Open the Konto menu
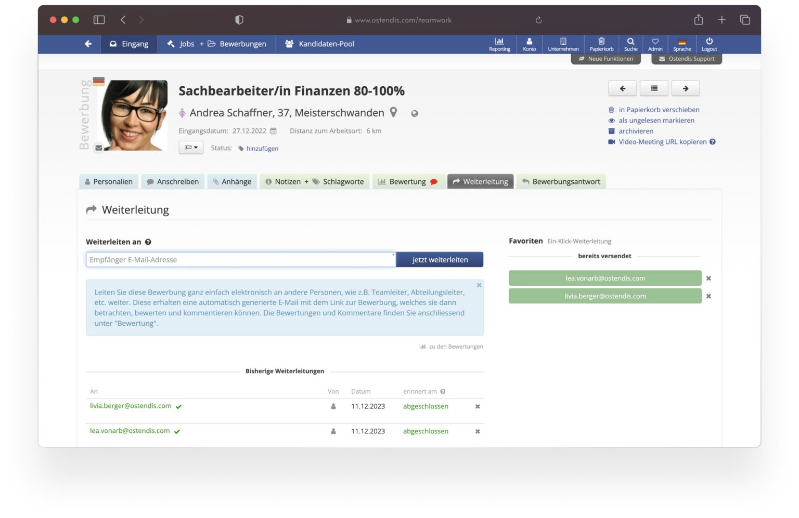 coord(529,44)
